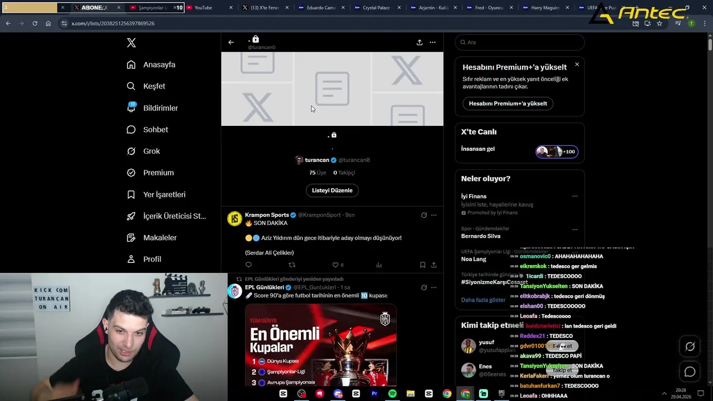Open Epic Games from taskbar
Screen dimensions: 713x401
[x=501, y=394]
